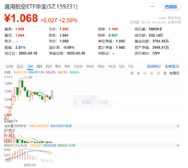Click the MA10:1.05 indicator label
This screenshot has height=168, width=188.
37,72
